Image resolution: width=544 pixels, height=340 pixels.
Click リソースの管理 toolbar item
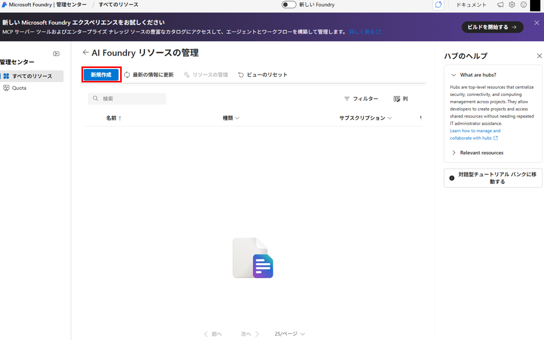point(206,75)
